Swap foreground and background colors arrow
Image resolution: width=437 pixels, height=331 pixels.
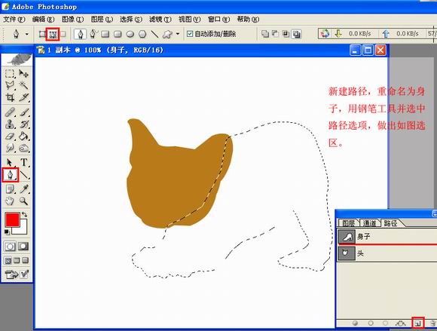tap(24, 214)
